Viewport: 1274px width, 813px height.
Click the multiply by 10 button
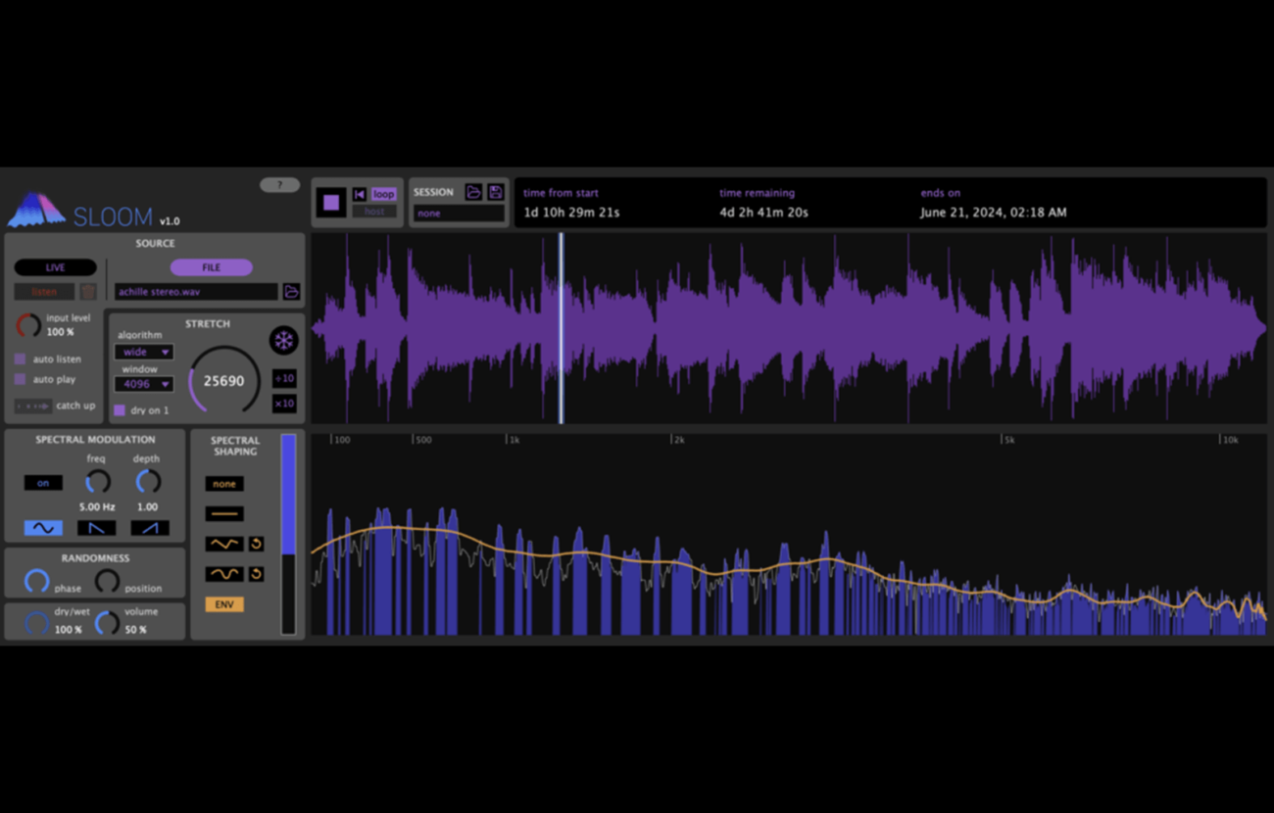coord(284,404)
